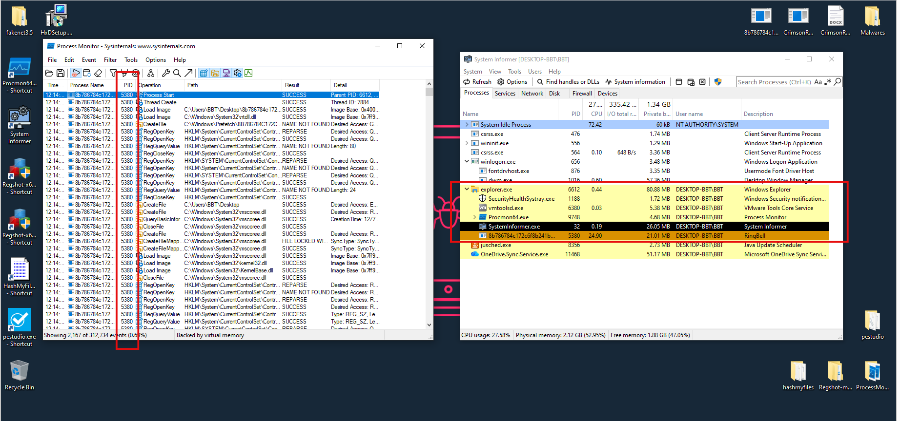Click the Clear display eraser icon
The height and width of the screenshot is (421, 900).
point(98,73)
